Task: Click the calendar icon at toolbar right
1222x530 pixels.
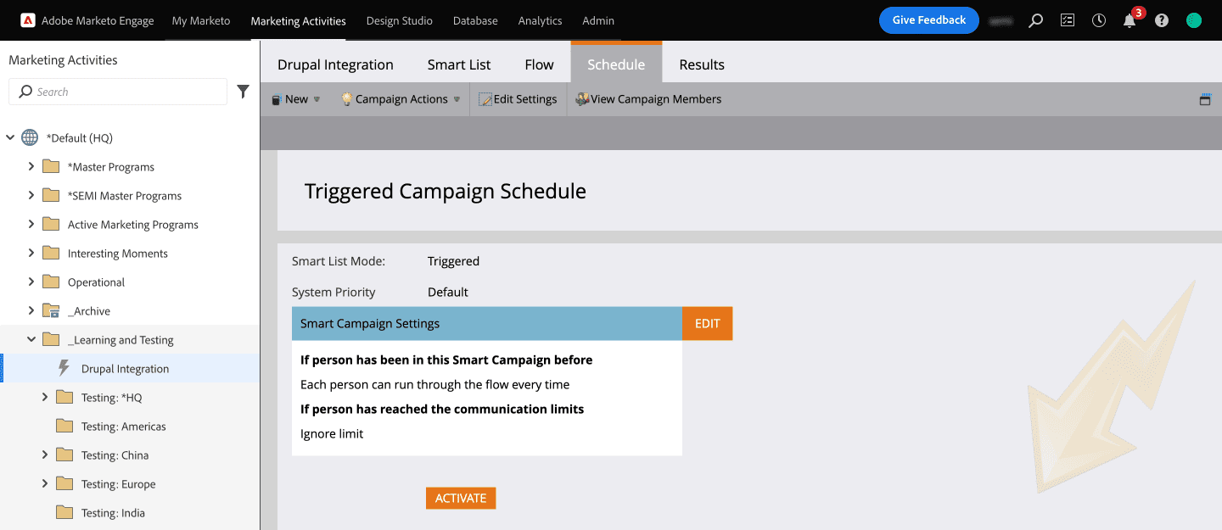Action: pyautogui.click(x=1205, y=99)
